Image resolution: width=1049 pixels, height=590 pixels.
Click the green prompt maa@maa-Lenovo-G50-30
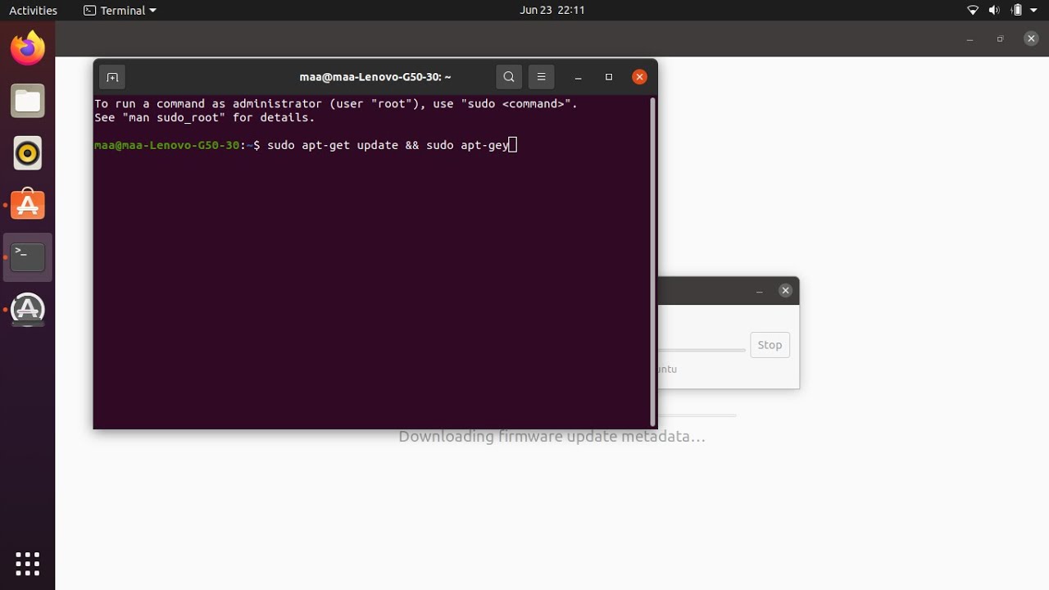click(x=167, y=145)
